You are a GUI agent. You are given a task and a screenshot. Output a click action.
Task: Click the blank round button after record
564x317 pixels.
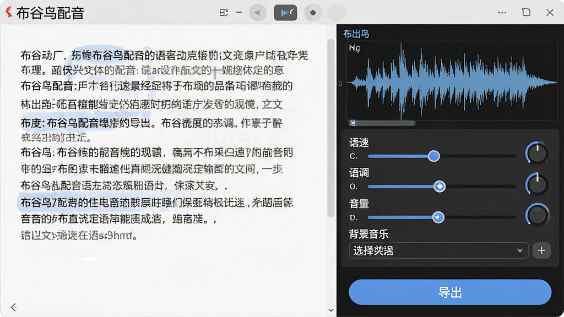point(337,13)
